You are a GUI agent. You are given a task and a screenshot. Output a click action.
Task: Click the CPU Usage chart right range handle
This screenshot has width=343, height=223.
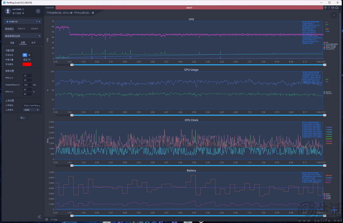coord(325,115)
